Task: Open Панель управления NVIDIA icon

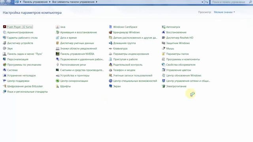Action: pos(57,54)
